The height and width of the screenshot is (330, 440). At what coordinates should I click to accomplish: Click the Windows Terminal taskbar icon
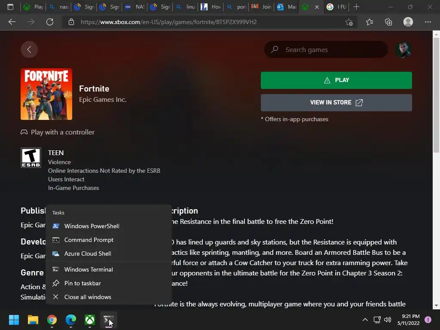pyautogui.click(x=109, y=320)
